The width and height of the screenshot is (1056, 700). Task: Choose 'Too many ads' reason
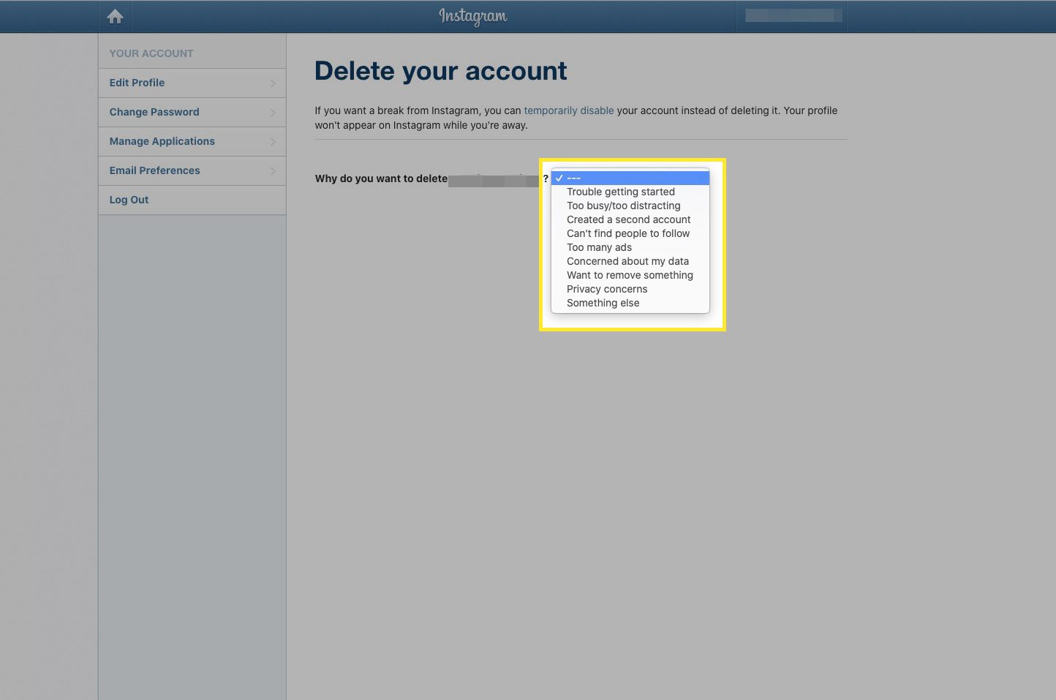(630, 247)
